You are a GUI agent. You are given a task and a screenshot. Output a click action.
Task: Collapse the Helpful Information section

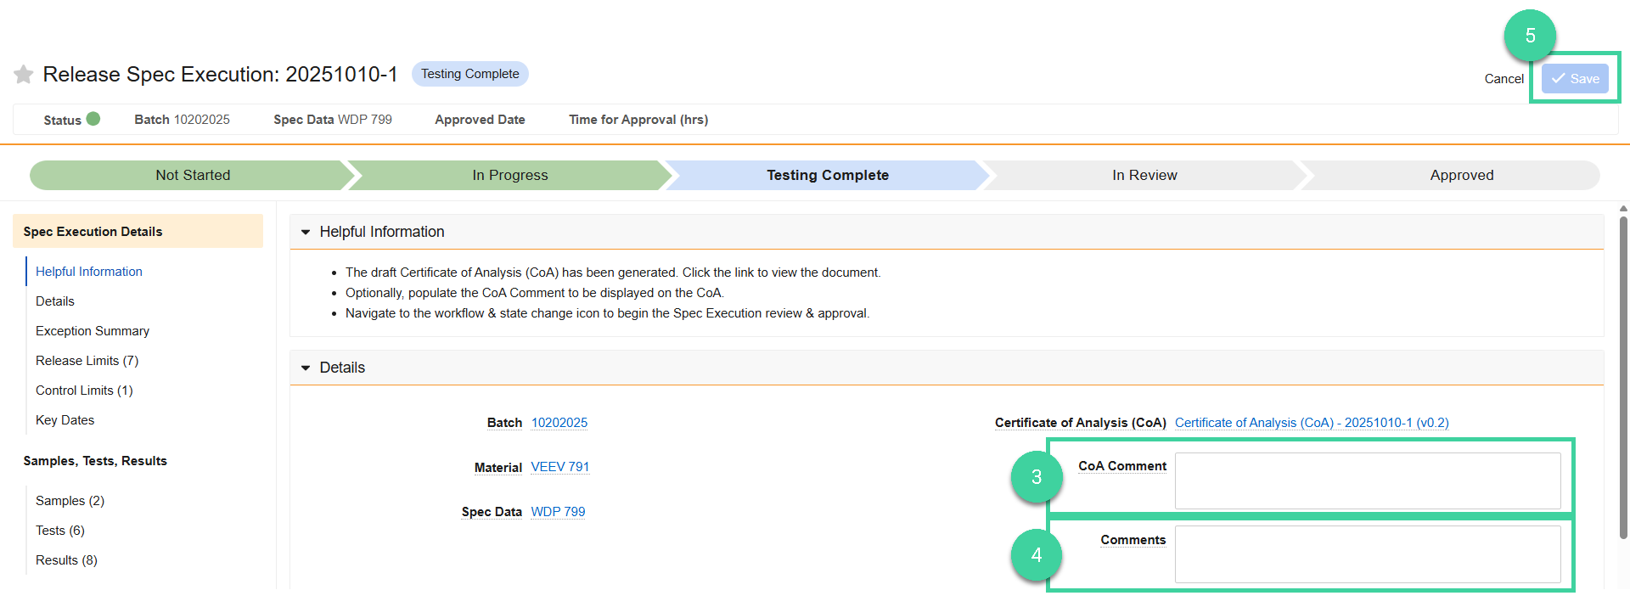(306, 231)
